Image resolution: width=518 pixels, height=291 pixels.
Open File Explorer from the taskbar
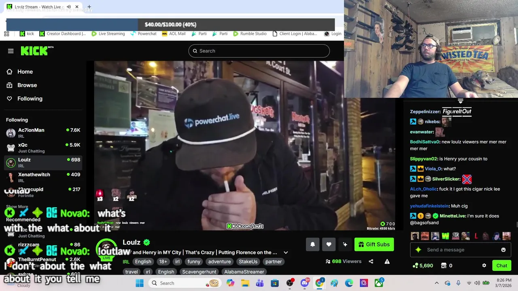[x=245, y=283]
